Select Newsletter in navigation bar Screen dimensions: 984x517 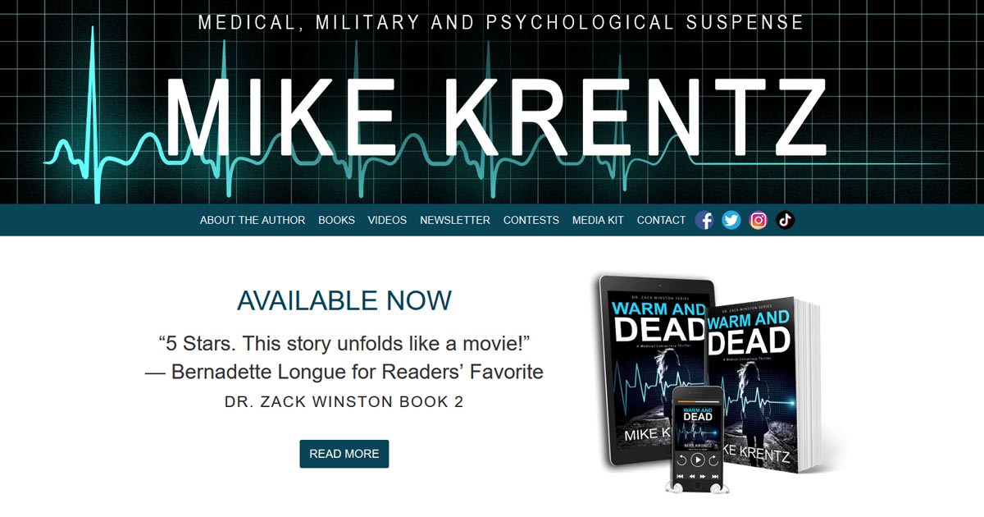tap(455, 220)
